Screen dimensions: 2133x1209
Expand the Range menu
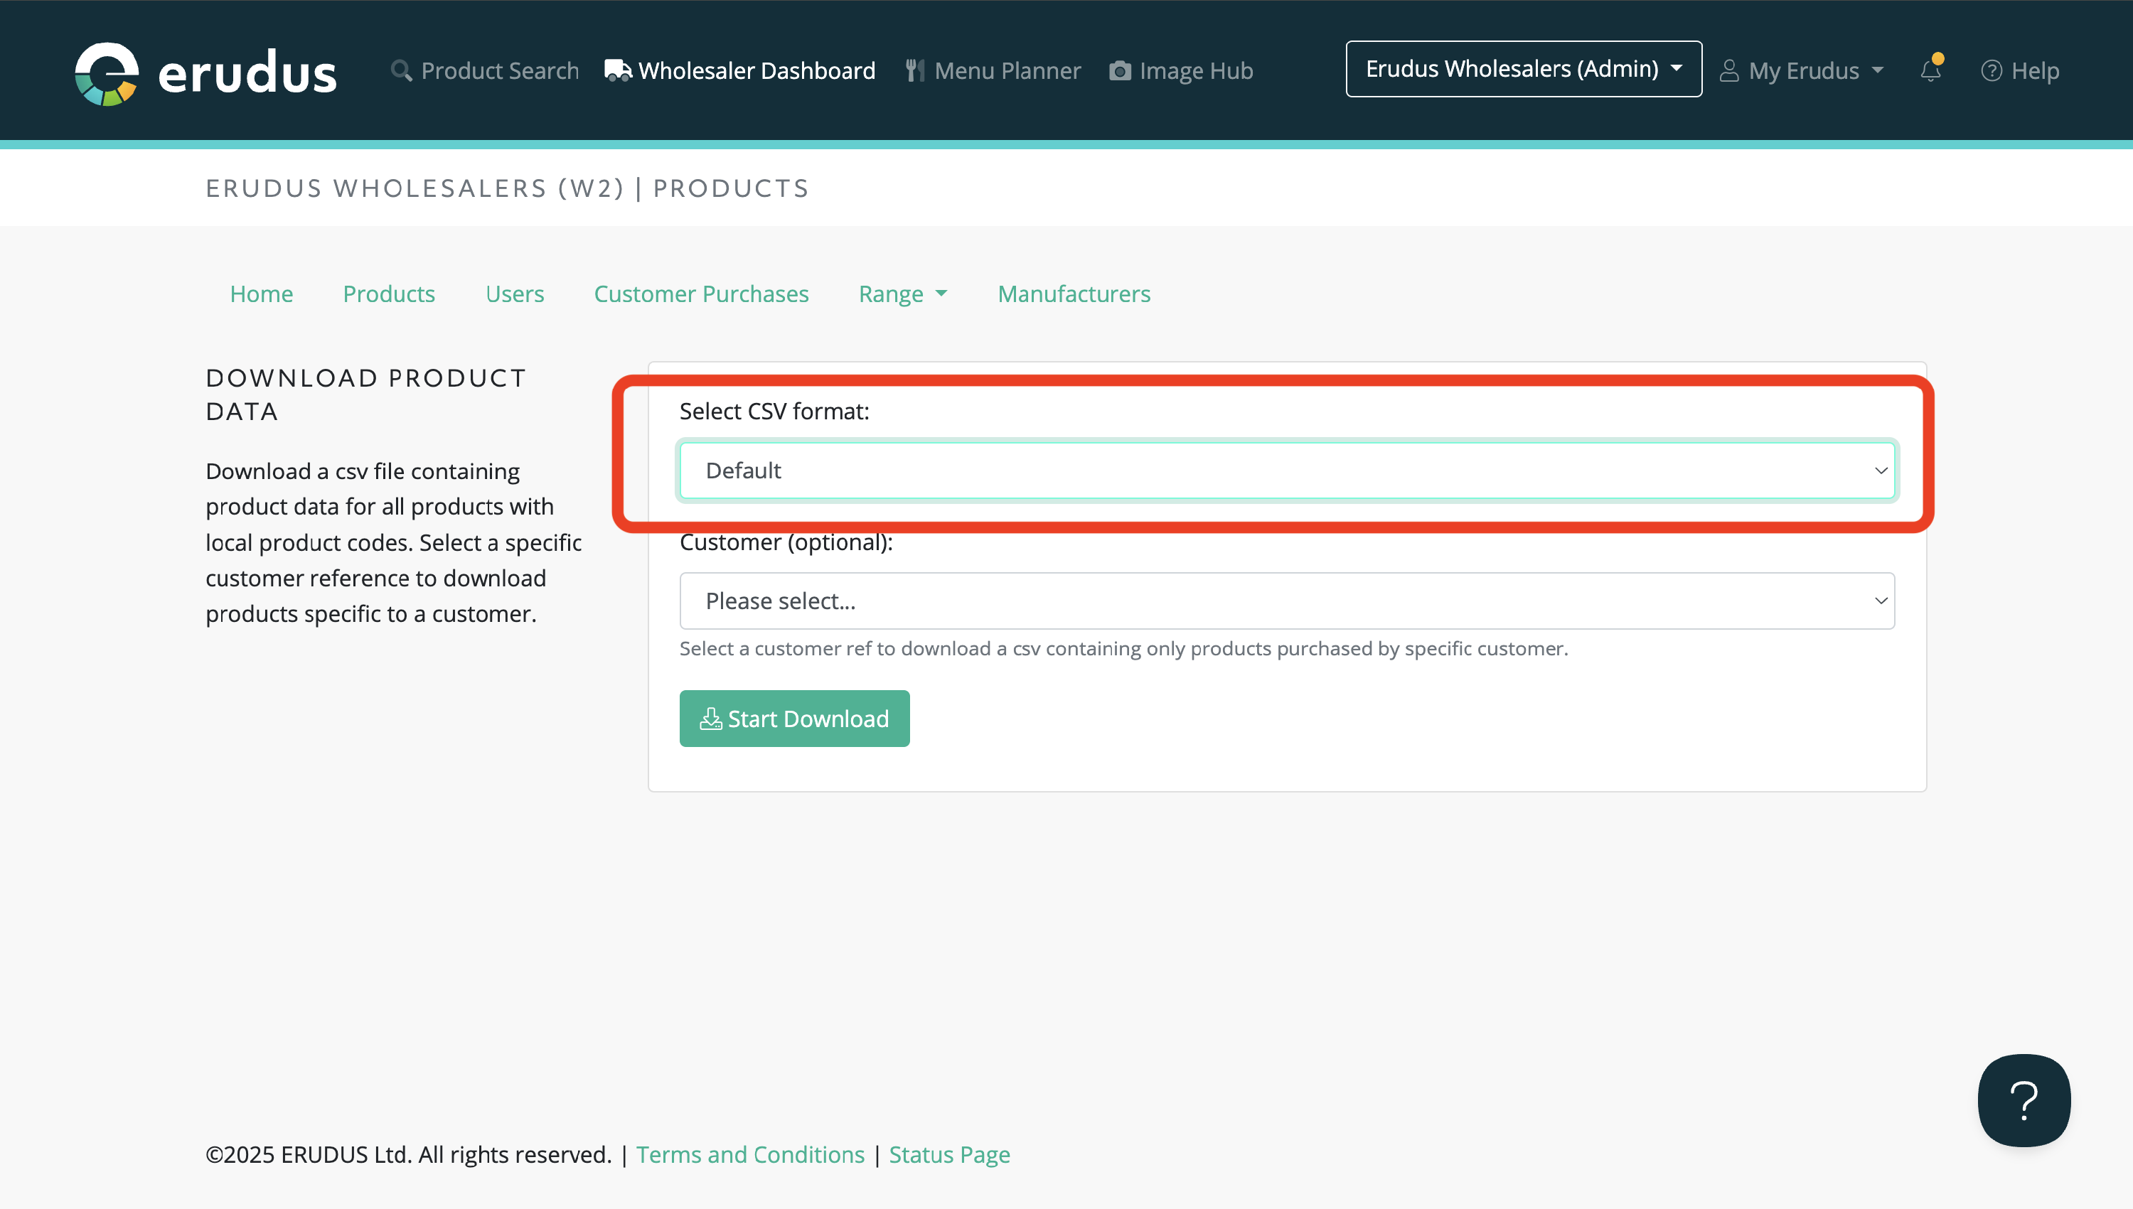point(902,294)
